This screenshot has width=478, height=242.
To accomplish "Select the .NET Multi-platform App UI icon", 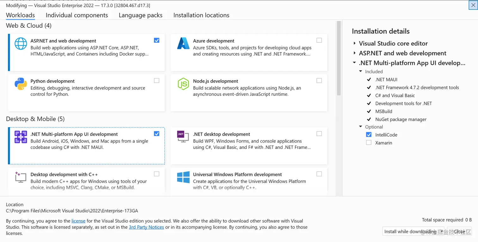I will [x=21, y=137].
